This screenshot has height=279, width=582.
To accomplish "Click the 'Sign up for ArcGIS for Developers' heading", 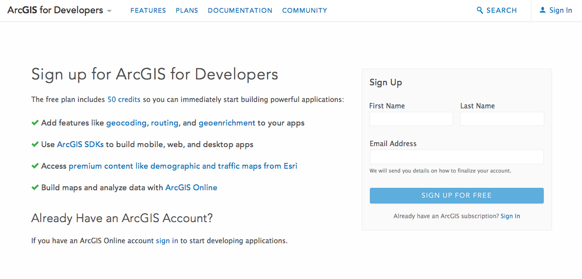I will coord(155,75).
